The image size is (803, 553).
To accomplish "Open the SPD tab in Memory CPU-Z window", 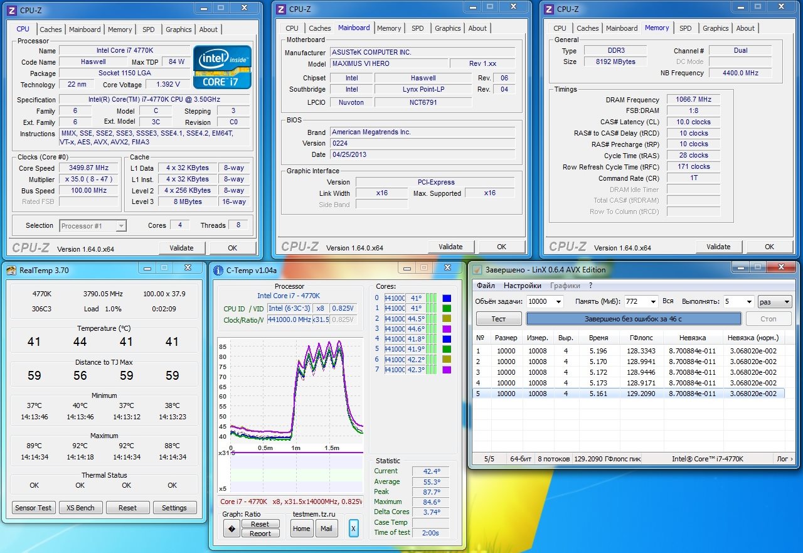I will tap(686, 28).
